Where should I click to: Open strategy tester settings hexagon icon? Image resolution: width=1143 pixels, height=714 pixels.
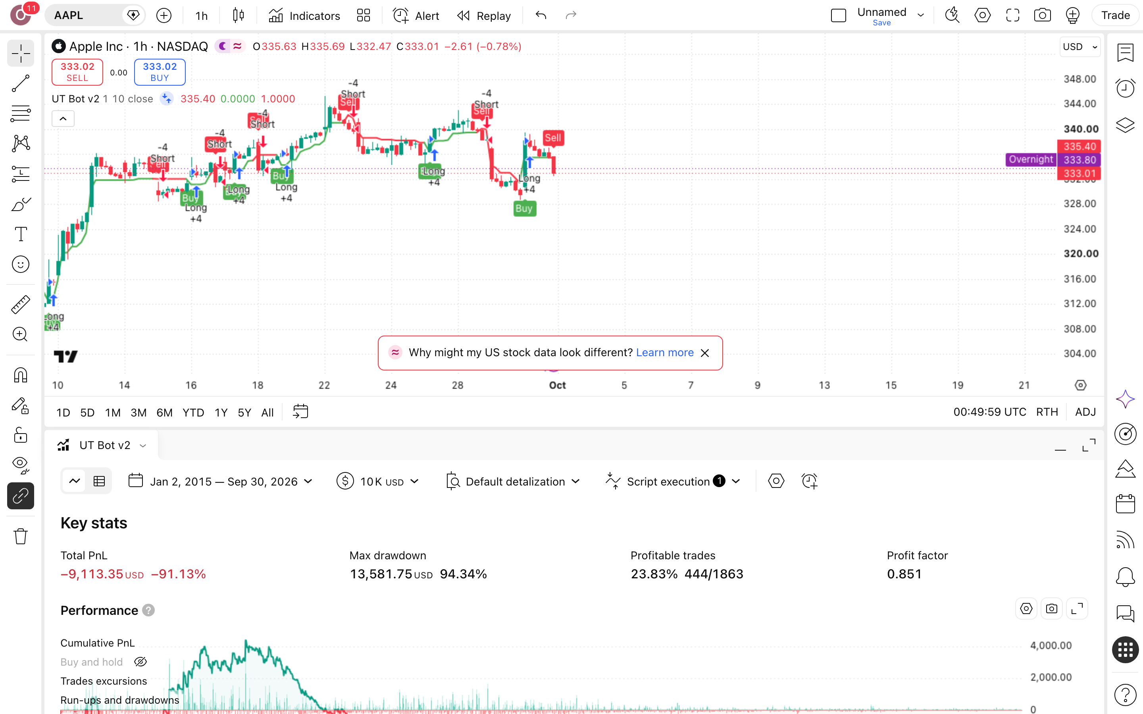776,481
